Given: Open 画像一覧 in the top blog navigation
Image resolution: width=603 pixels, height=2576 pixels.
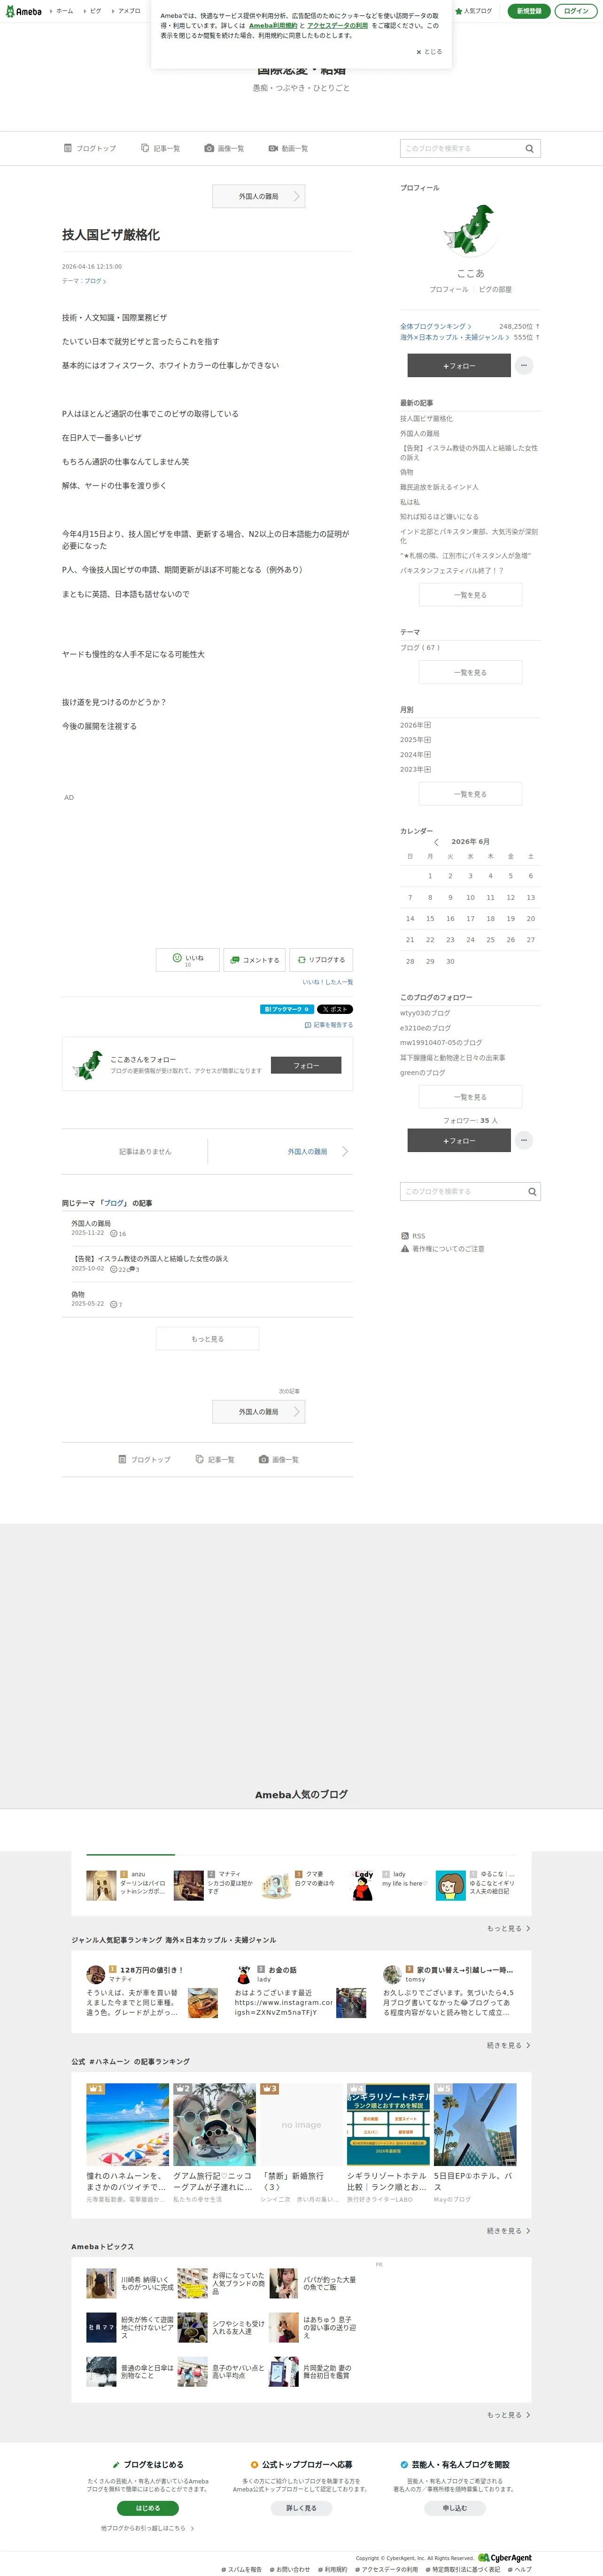Looking at the screenshot, I should tap(224, 148).
